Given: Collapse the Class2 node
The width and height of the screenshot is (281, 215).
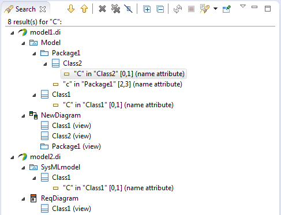Looking at the screenshot, I should tap(45, 64).
